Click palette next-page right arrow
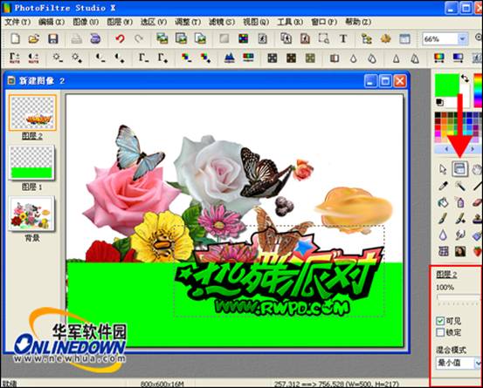 click(x=473, y=149)
